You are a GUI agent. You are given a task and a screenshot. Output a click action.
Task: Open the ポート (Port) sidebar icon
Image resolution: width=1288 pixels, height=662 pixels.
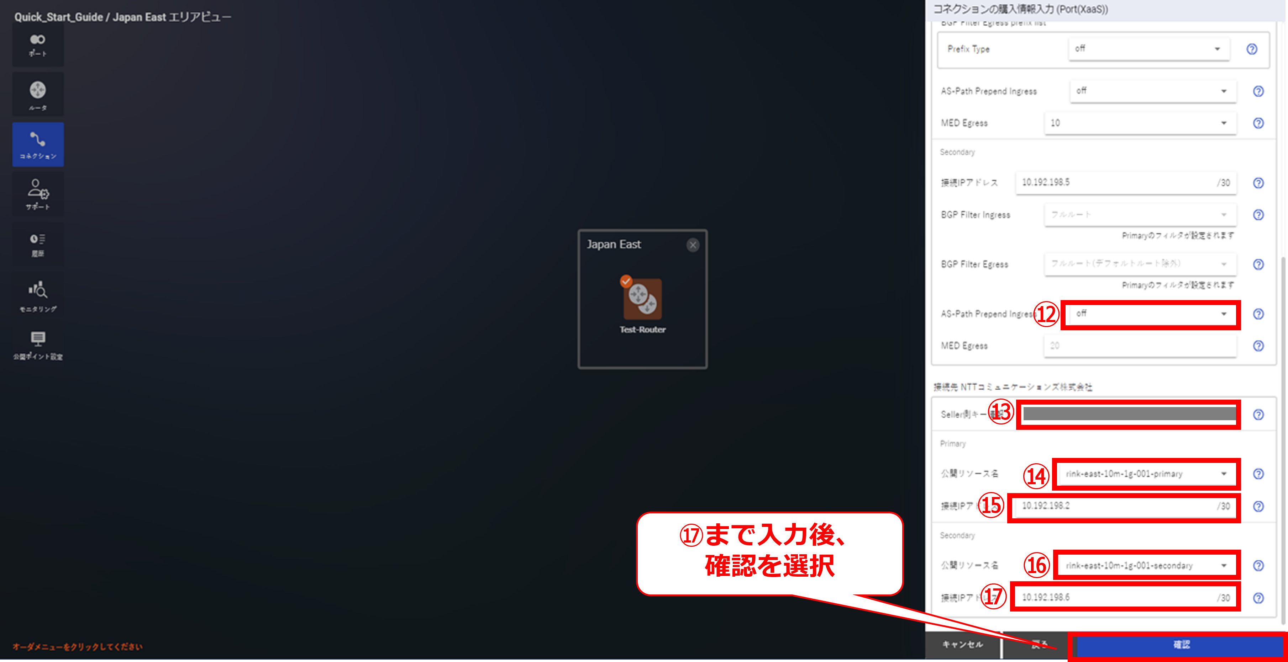point(37,44)
